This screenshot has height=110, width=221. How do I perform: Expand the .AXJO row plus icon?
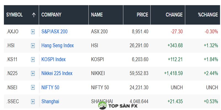coord(33,32)
